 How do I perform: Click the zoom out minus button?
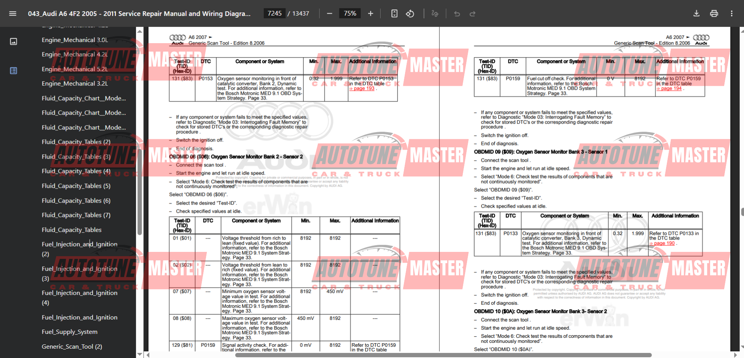click(330, 14)
